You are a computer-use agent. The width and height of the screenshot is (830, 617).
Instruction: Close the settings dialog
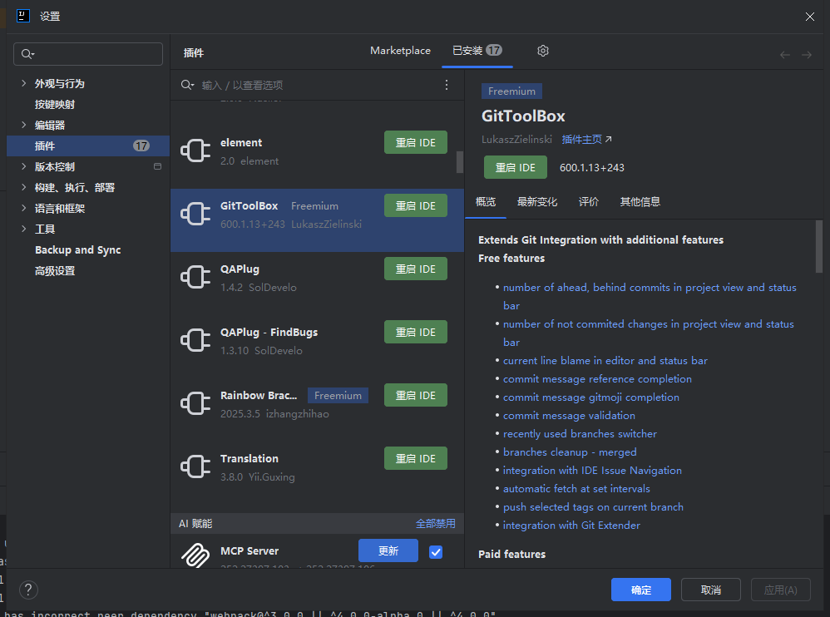(x=809, y=17)
